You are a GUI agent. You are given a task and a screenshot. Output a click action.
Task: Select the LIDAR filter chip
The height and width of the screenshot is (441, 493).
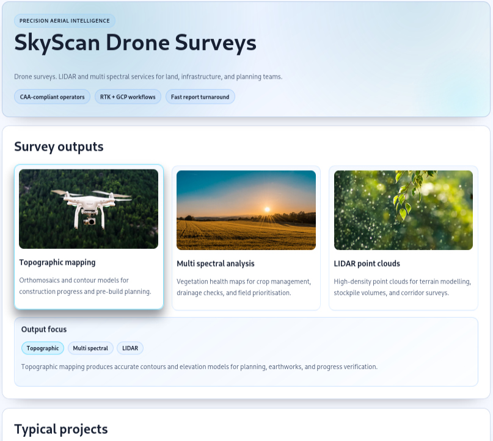click(x=130, y=348)
